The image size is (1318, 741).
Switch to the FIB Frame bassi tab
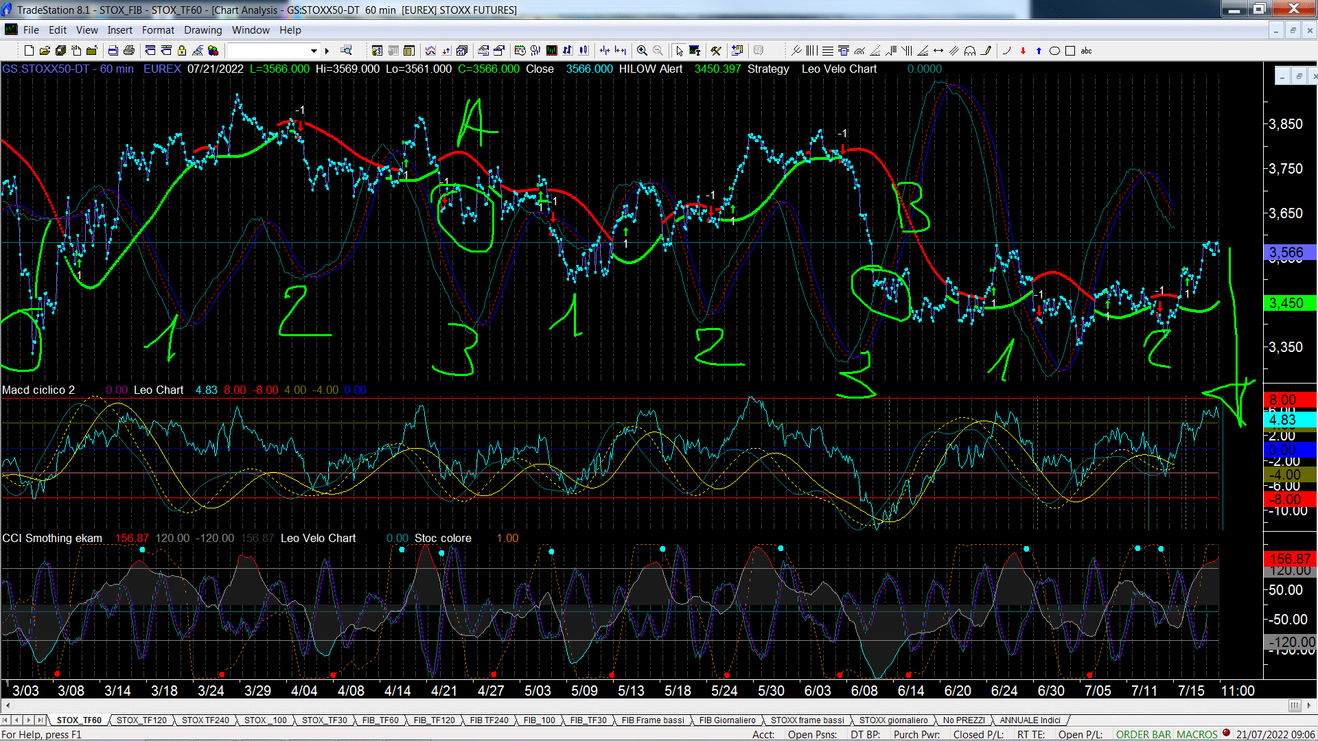[x=653, y=720]
